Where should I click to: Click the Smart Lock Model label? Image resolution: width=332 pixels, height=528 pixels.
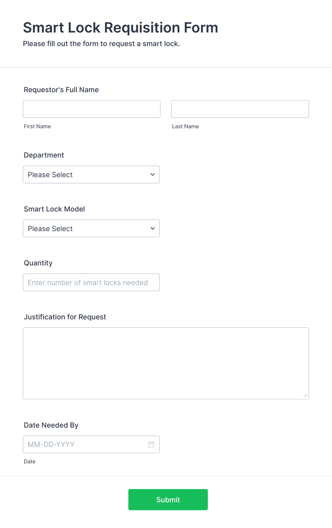(54, 209)
